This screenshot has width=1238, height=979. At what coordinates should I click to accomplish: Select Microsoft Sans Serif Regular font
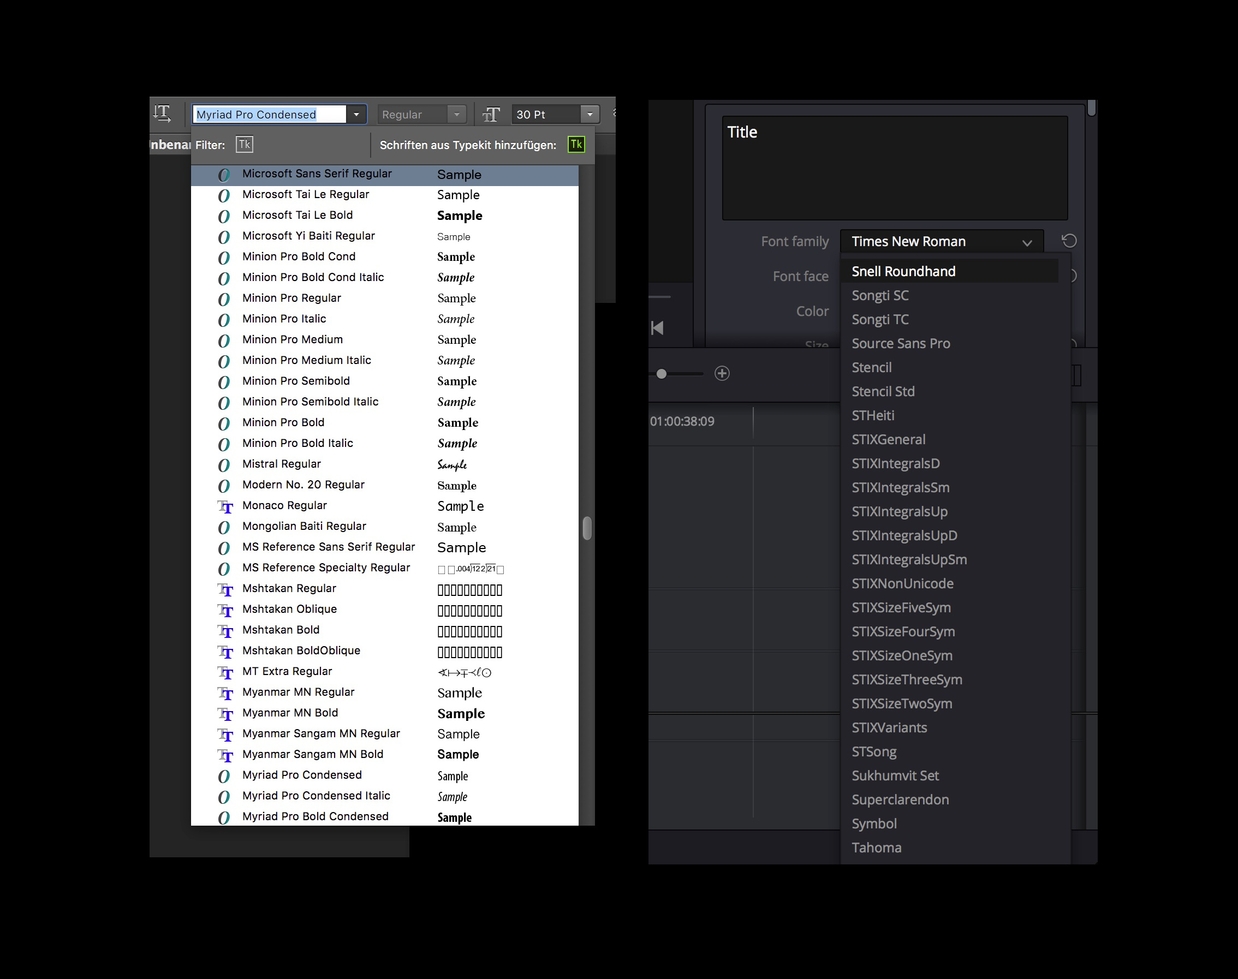click(x=384, y=174)
